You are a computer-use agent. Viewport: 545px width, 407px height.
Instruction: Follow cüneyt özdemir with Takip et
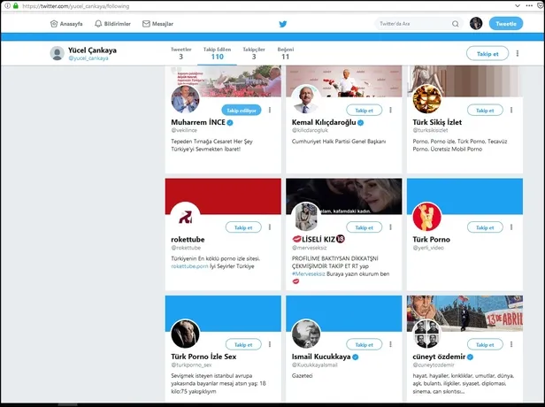(485, 344)
